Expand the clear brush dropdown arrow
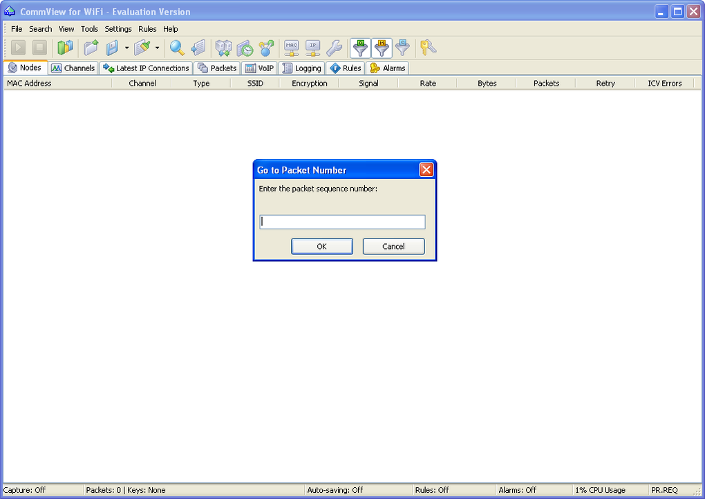The width and height of the screenshot is (705, 499). [x=158, y=48]
